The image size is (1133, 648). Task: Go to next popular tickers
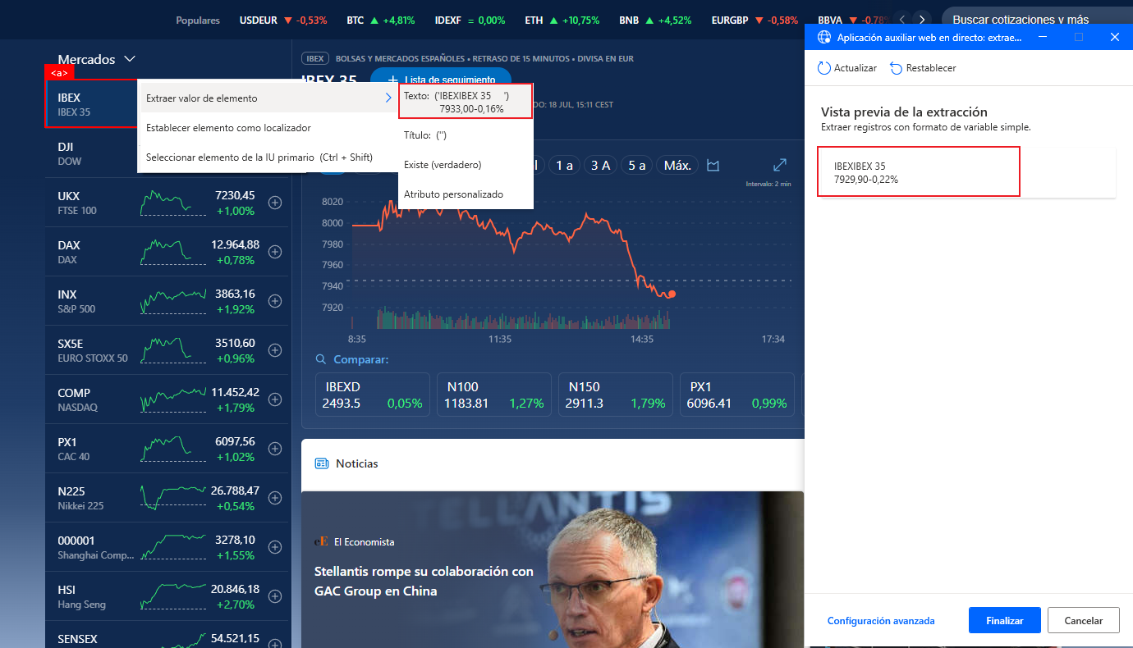923,20
